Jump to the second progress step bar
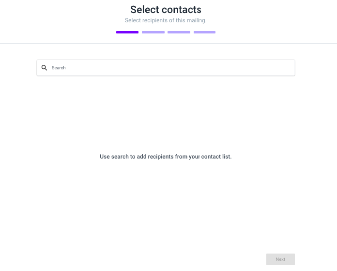Image resolution: width=337 pixels, height=271 pixels. coord(153,32)
